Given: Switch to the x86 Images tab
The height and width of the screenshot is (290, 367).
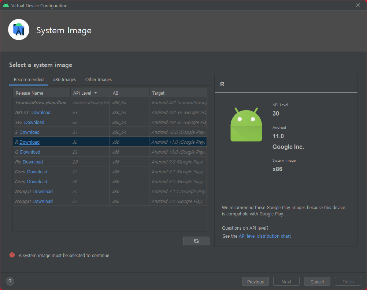Looking at the screenshot, I should coord(64,80).
